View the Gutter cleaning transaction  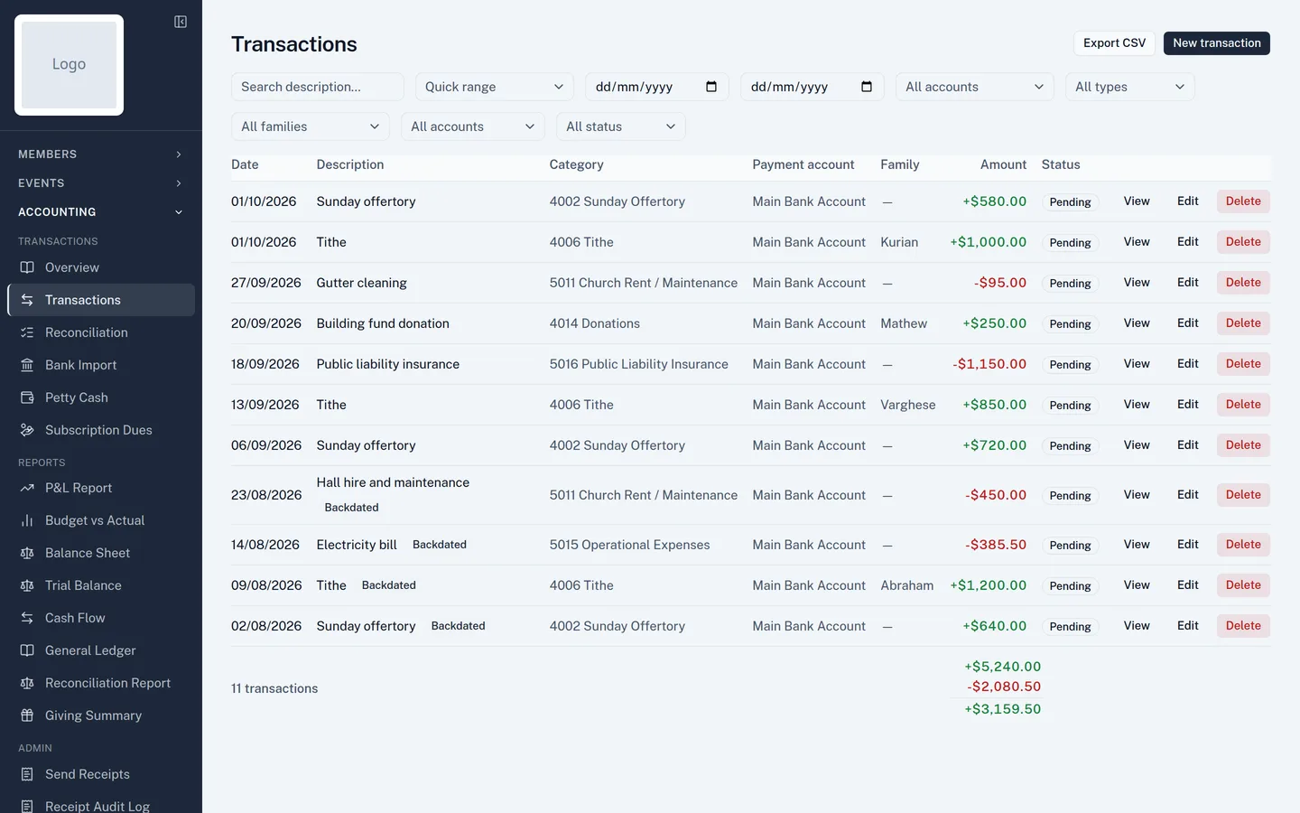click(1137, 283)
